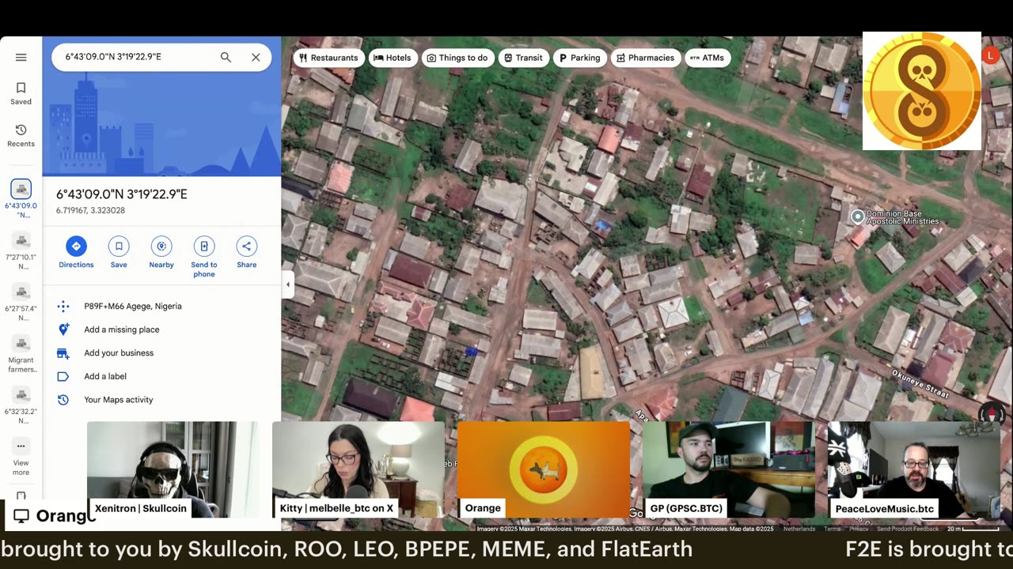Click the Skullcoin logo overlay
1013x569 pixels.
pos(922,91)
